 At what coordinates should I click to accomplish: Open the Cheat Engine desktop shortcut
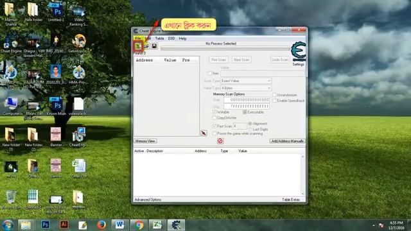[x=11, y=44]
